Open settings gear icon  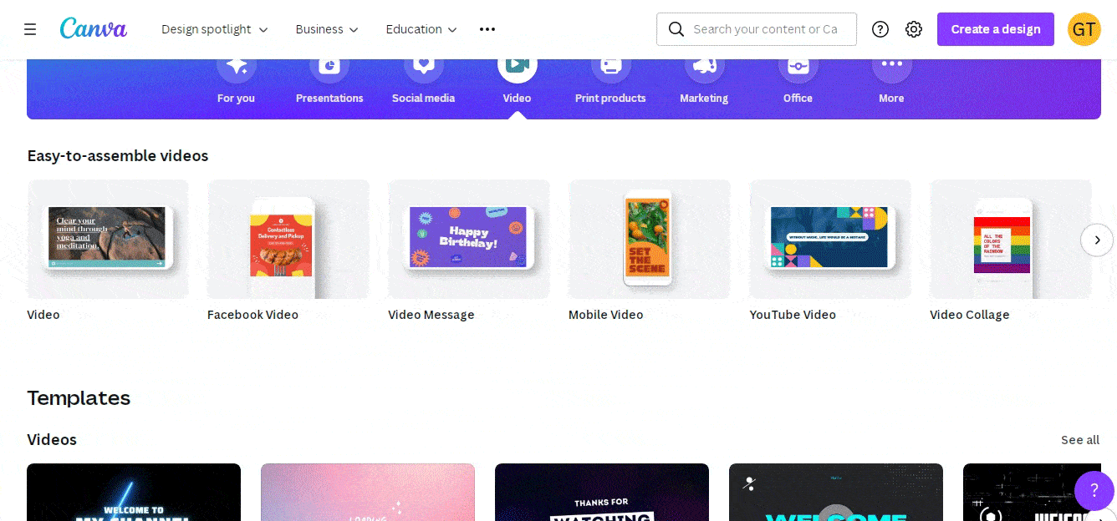pyautogui.click(x=914, y=29)
